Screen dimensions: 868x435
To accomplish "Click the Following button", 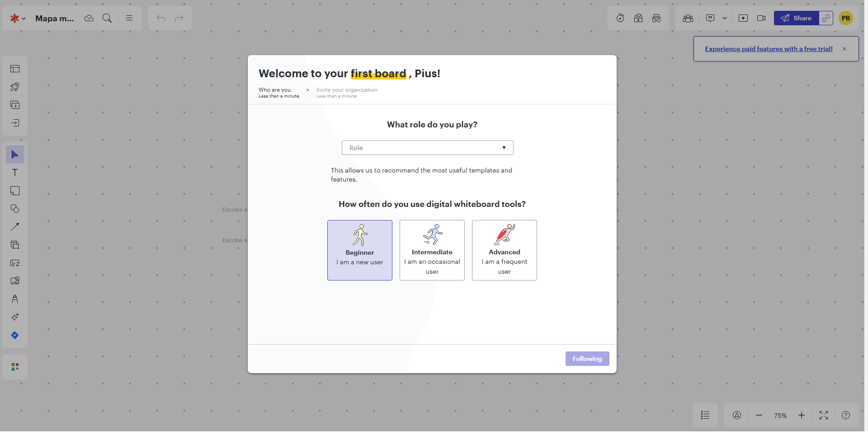I will point(587,359).
